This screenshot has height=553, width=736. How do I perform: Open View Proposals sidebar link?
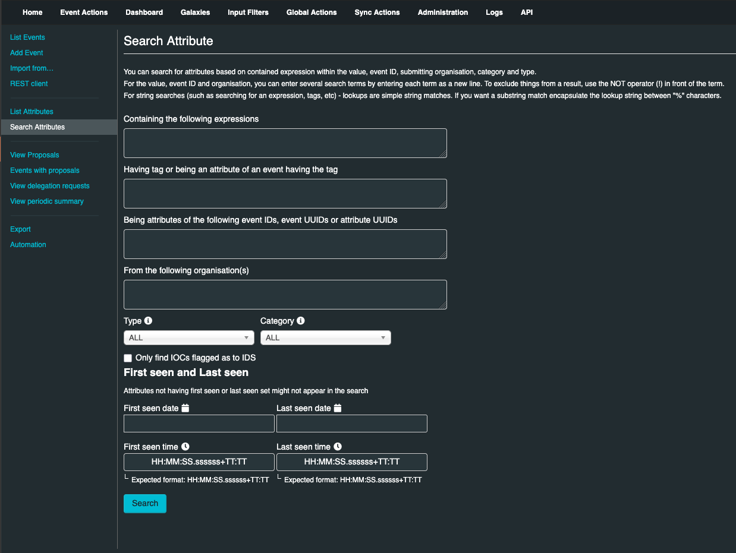click(x=34, y=155)
